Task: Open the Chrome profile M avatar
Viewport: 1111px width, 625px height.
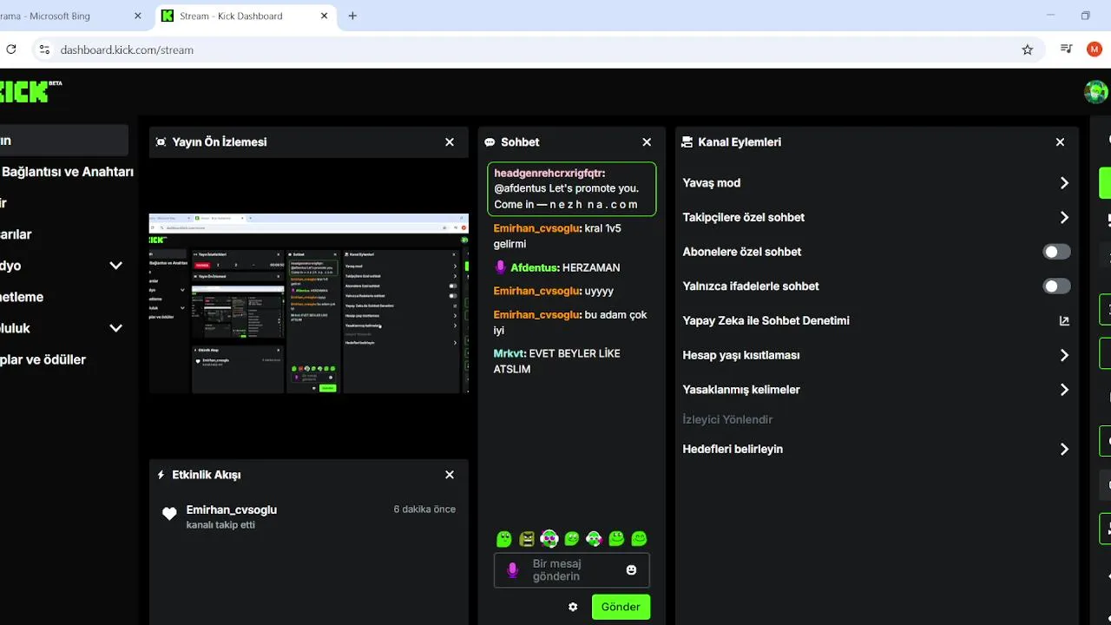Action: 1095,49
